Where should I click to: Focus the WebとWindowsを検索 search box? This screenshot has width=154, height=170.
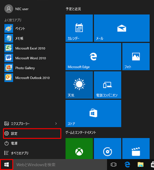point(60,165)
